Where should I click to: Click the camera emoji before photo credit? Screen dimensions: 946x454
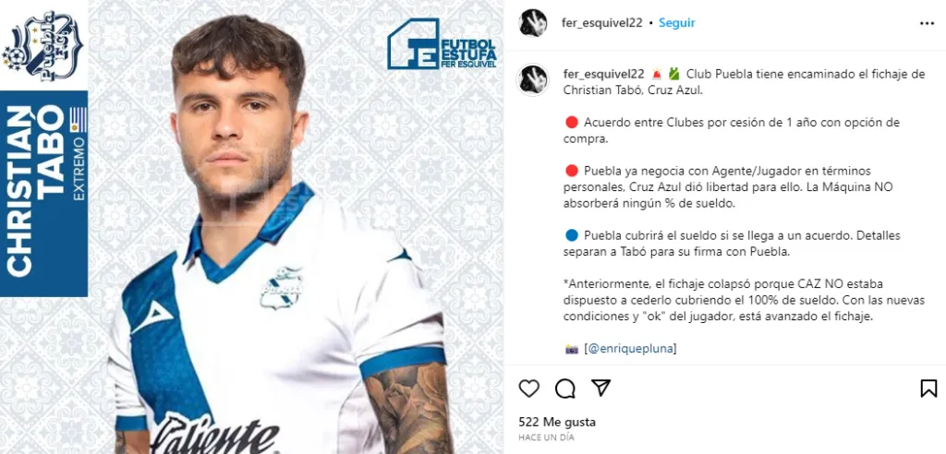[x=571, y=349]
